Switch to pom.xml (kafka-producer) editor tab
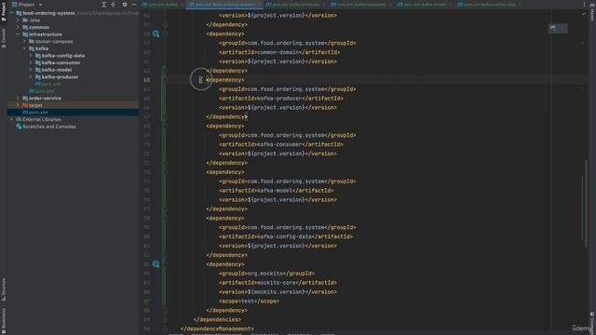596x335 pixels. (x=296, y=5)
